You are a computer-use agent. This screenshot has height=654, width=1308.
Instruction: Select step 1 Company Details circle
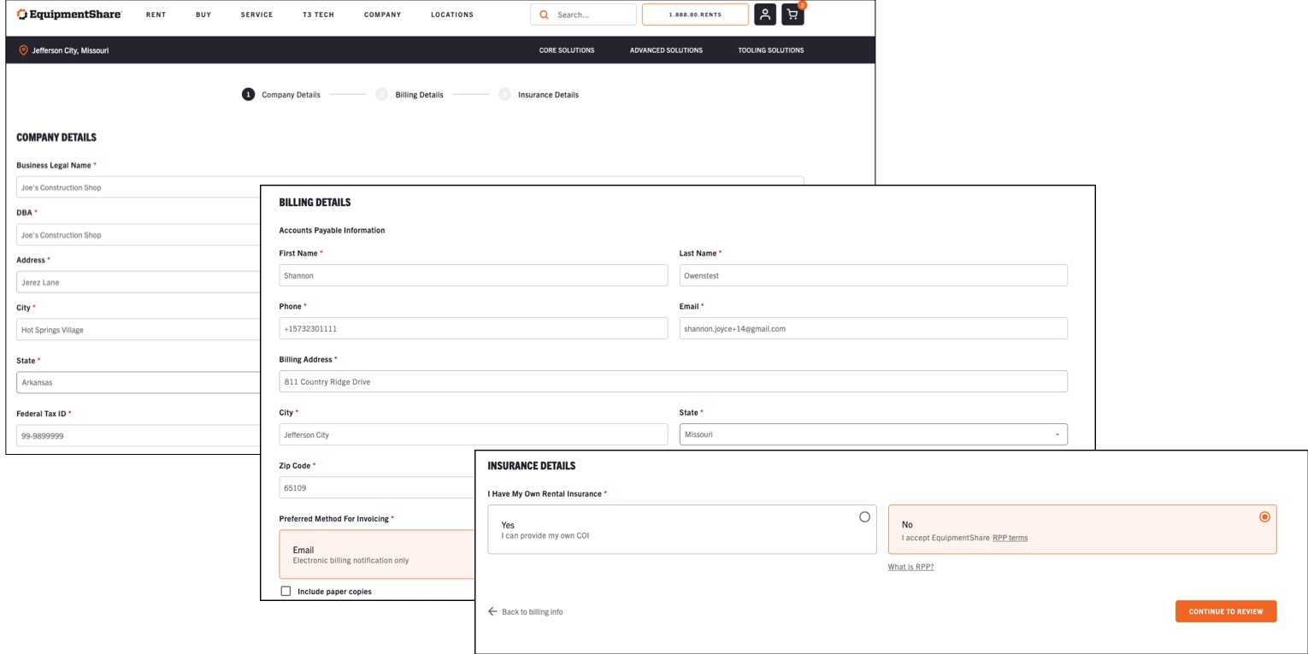[246, 95]
